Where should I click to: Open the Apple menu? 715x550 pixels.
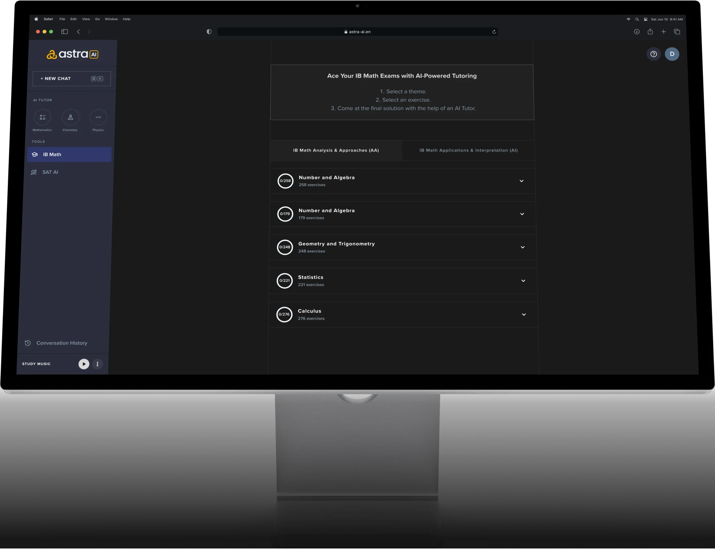click(36, 19)
